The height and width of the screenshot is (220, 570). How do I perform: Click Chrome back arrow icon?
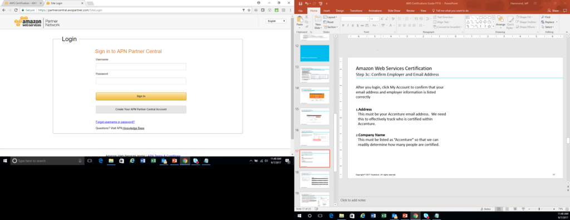4,10
